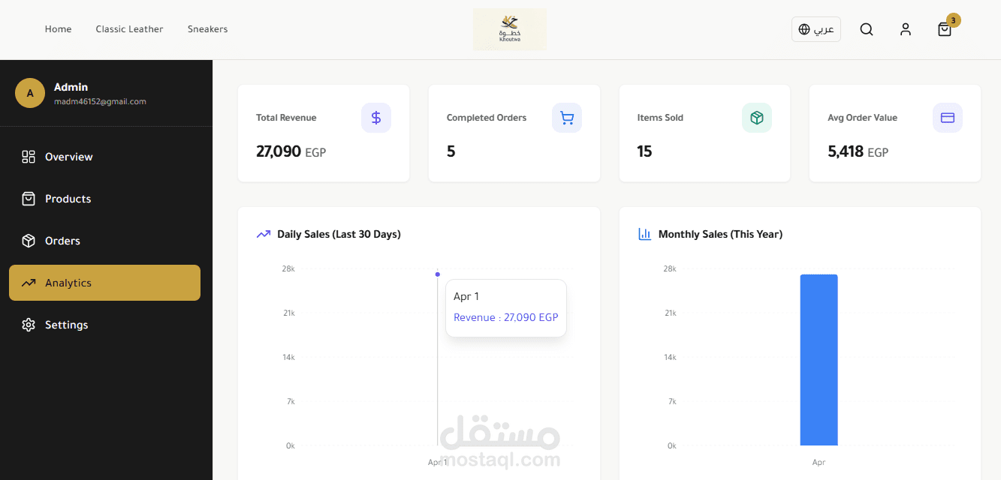1001x480 pixels.
Task: Open Settings in the sidebar
Action: [104, 325]
